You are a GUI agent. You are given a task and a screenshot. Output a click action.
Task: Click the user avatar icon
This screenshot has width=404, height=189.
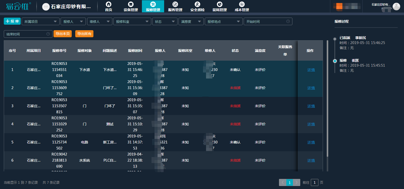click(x=396, y=6)
